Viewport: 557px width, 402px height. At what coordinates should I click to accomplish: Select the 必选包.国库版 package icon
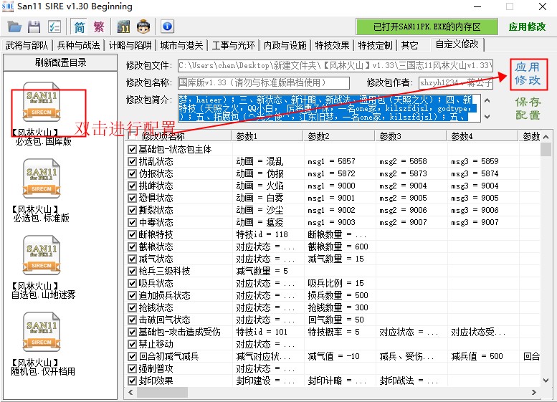[42, 102]
